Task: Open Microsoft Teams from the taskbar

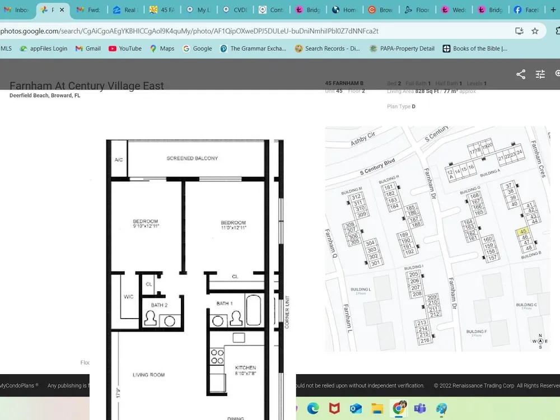Action: 420,408
